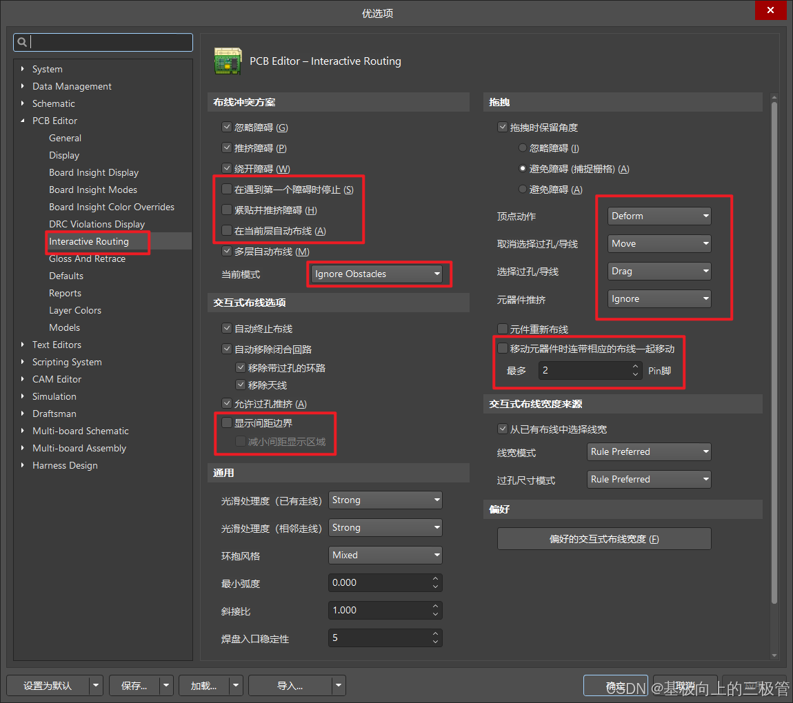This screenshot has width=793, height=703.
Task: Open the Defaults page
Action: (x=66, y=276)
